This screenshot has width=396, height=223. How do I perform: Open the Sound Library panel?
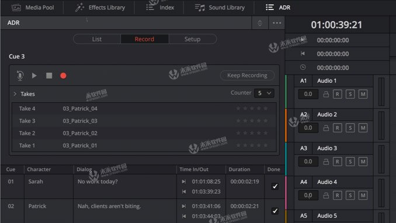220,8
